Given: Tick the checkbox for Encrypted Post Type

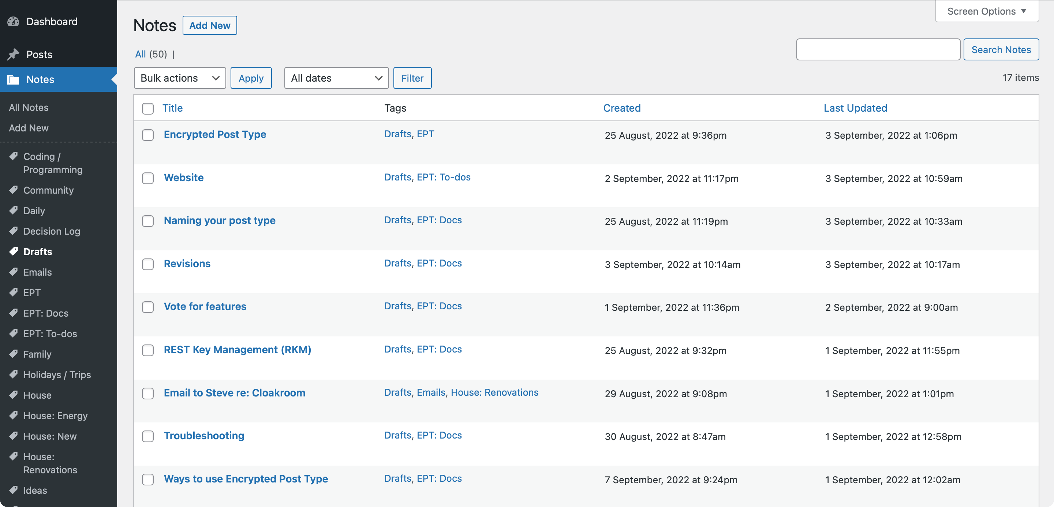Looking at the screenshot, I should pyautogui.click(x=148, y=135).
